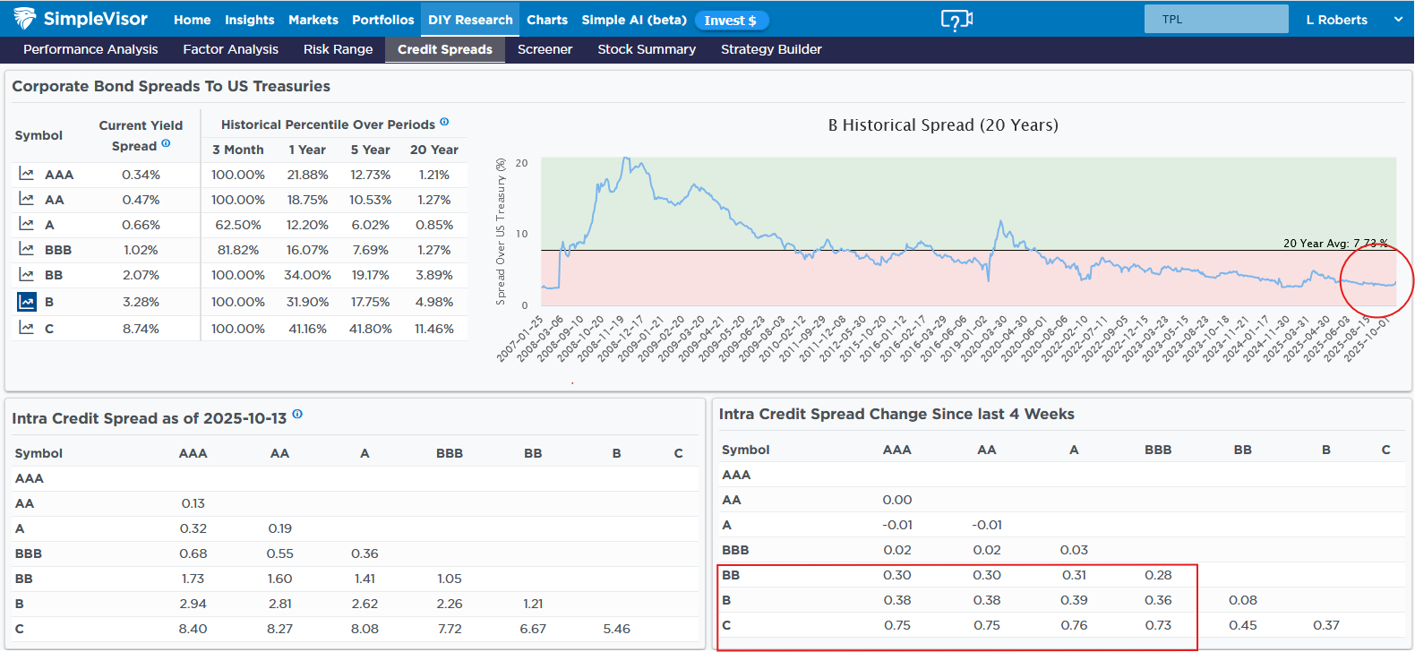Click the AA row chart icon
This screenshot has width=1415, height=652.
pyautogui.click(x=27, y=199)
